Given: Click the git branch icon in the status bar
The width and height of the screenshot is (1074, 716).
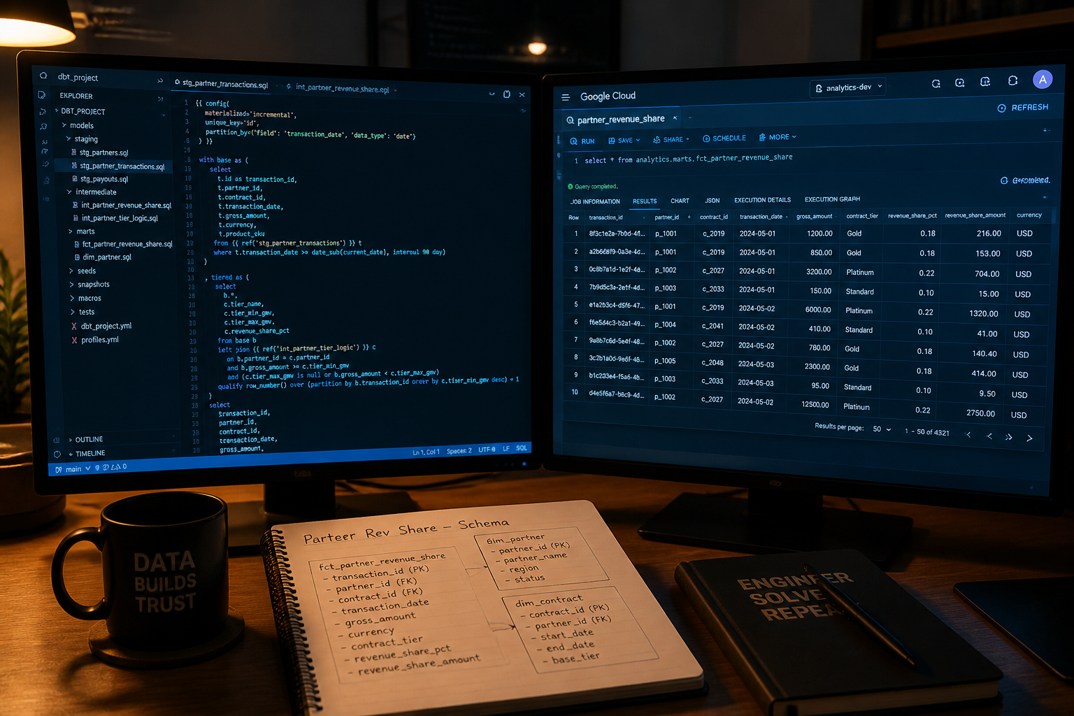Looking at the screenshot, I should click(59, 470).
